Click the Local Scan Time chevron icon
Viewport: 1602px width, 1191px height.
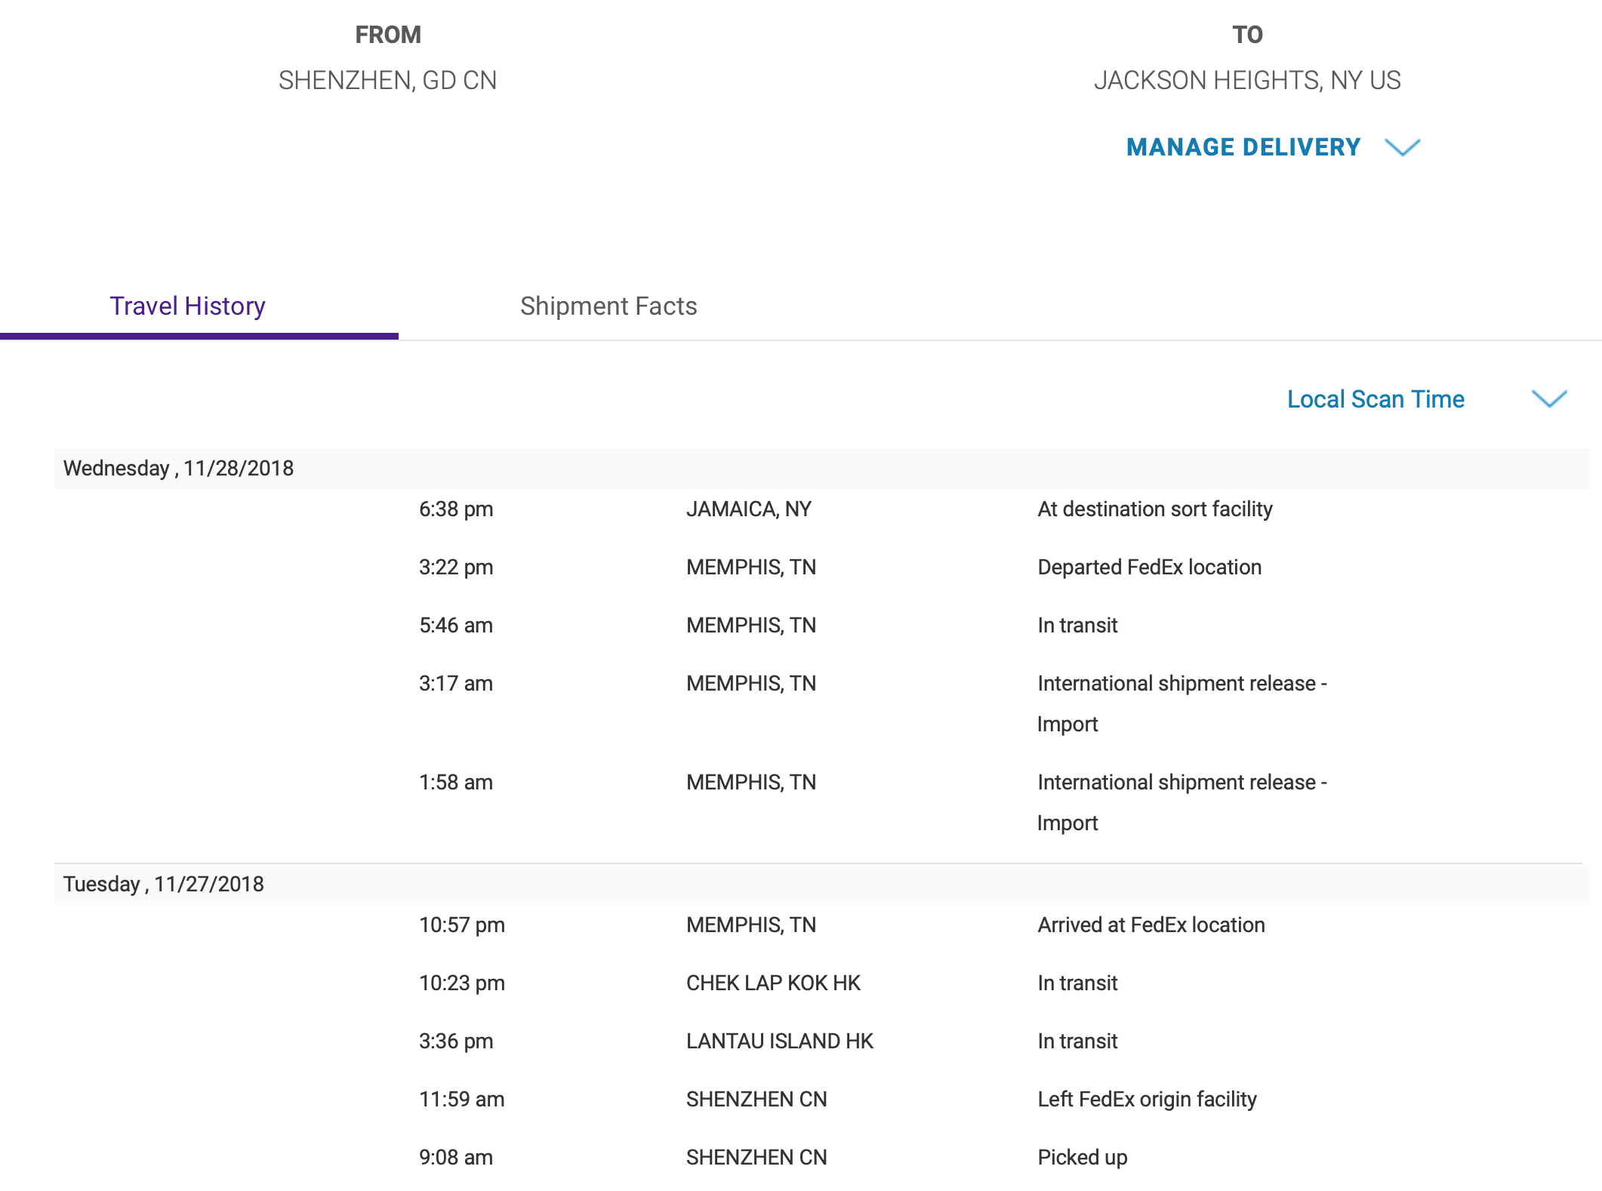click(x=1548, y=399)
